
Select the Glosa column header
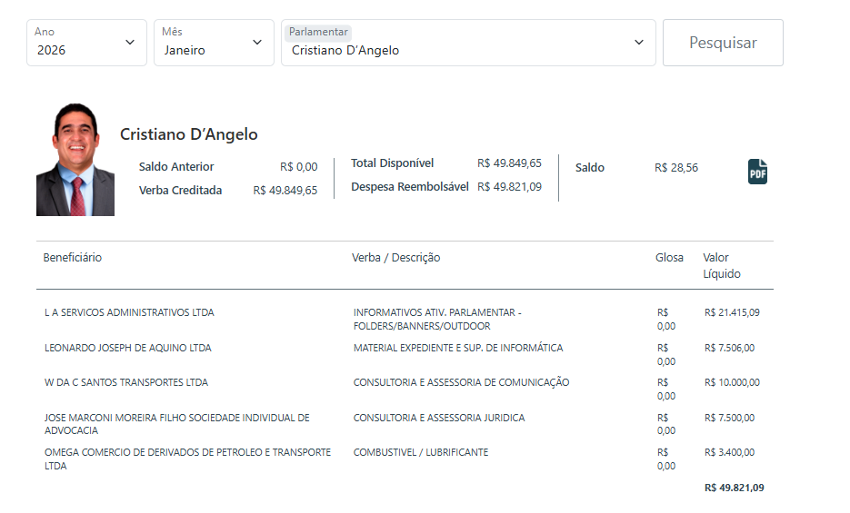tap(669, 258)
